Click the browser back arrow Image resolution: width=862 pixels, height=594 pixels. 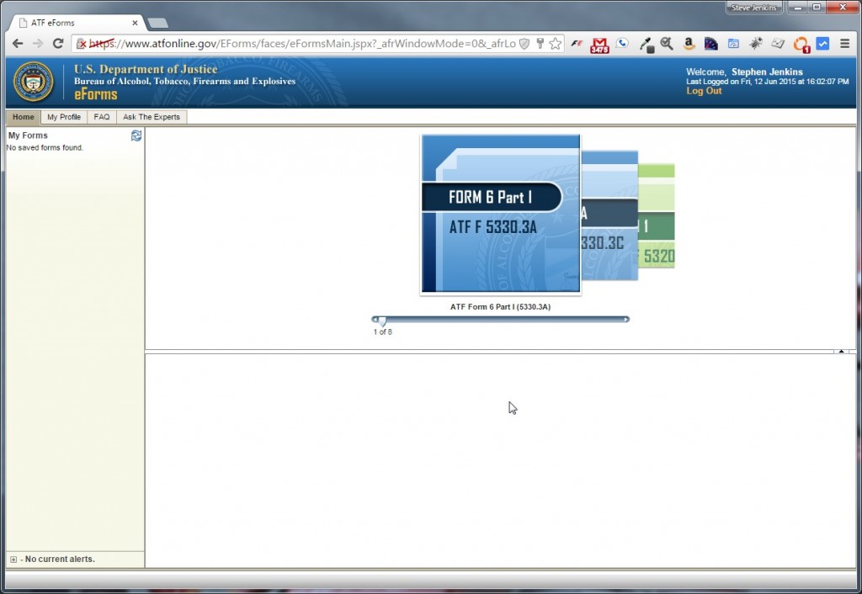click(x=18, y=44)
